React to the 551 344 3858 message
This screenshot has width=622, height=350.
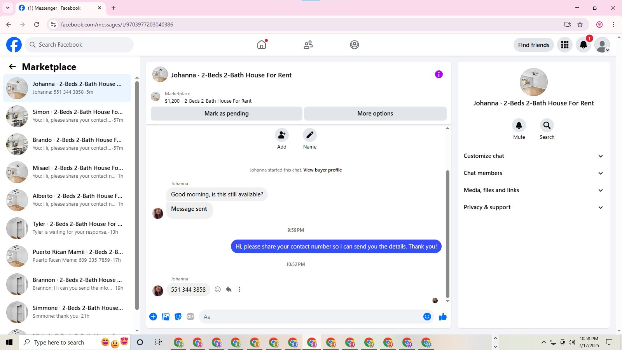click(x=218, y=289)
